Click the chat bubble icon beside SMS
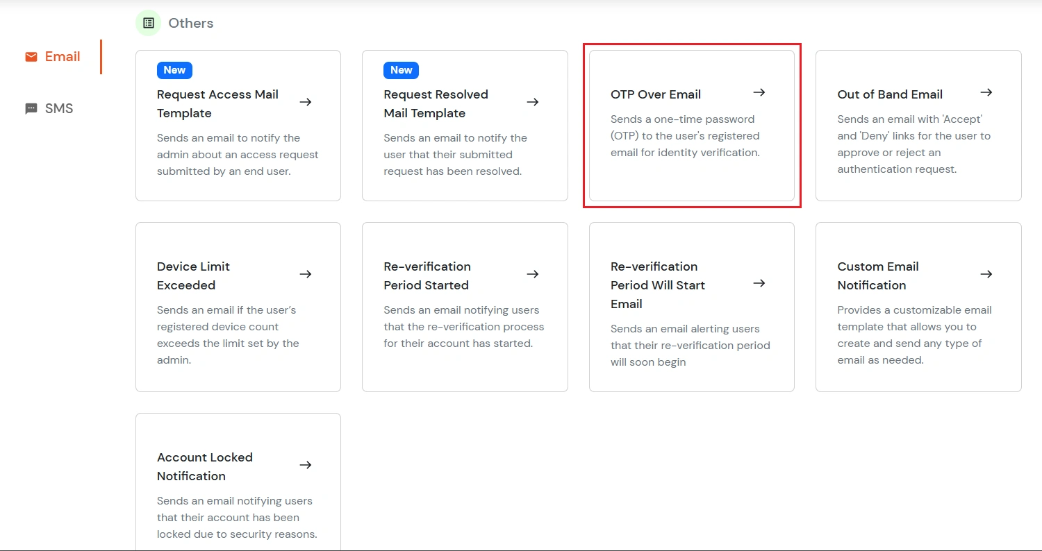Screen dimensions: 1042x551 pos(31,108)
